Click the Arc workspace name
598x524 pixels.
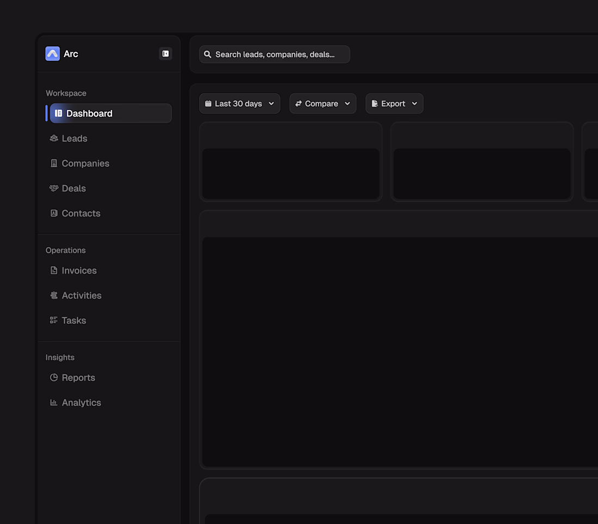pyautogui.click(x=71, y=54)
